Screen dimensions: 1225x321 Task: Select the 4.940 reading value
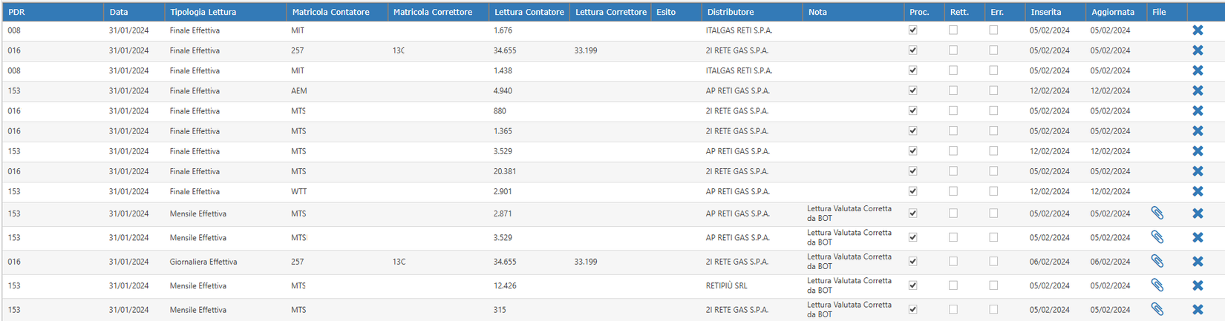(x=503, y=90)
